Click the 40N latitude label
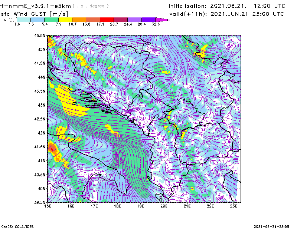 (42, 189)
